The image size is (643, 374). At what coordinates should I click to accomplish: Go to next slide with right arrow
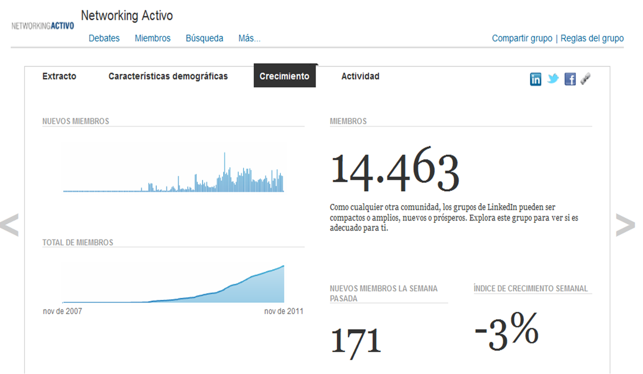(x=625, y=224)
